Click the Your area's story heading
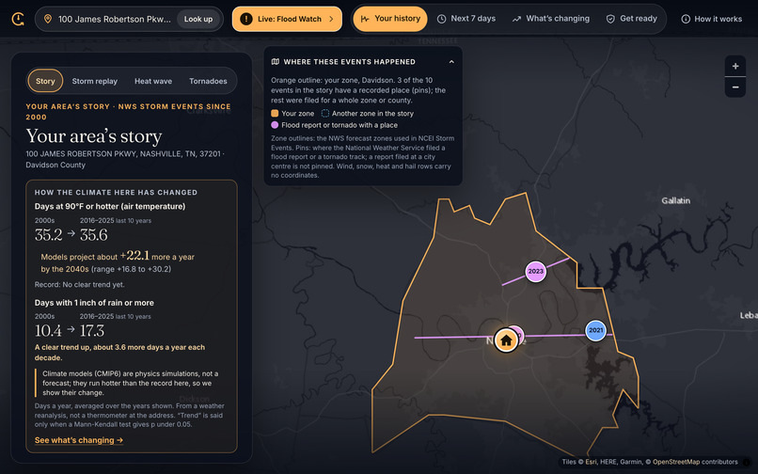This screenshot has height=474, width=758. click(94, 136)
